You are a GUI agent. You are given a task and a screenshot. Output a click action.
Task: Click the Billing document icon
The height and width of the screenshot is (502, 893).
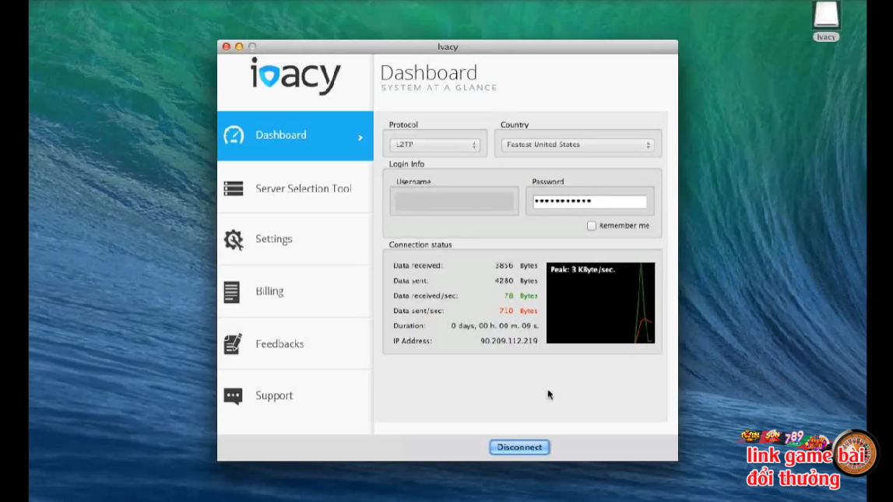coord(232,292)
